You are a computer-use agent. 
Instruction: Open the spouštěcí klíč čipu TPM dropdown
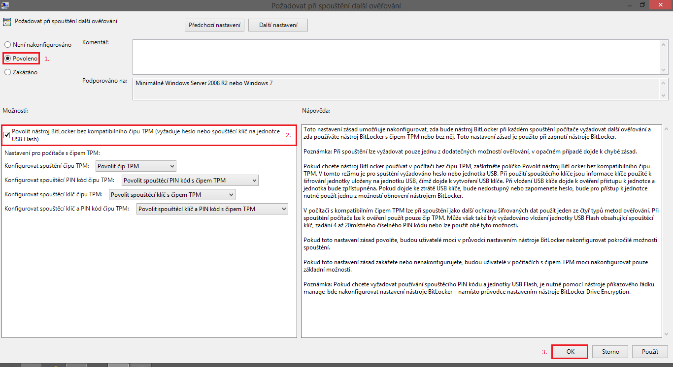[x=230, y=194]
